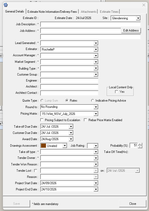Mark the Tender Lost checkbox
Viewport: 149px width, 211px height.
click(36, 171)
